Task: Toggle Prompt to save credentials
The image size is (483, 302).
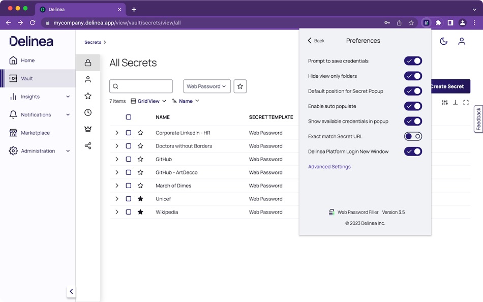Action: [413, 61]
